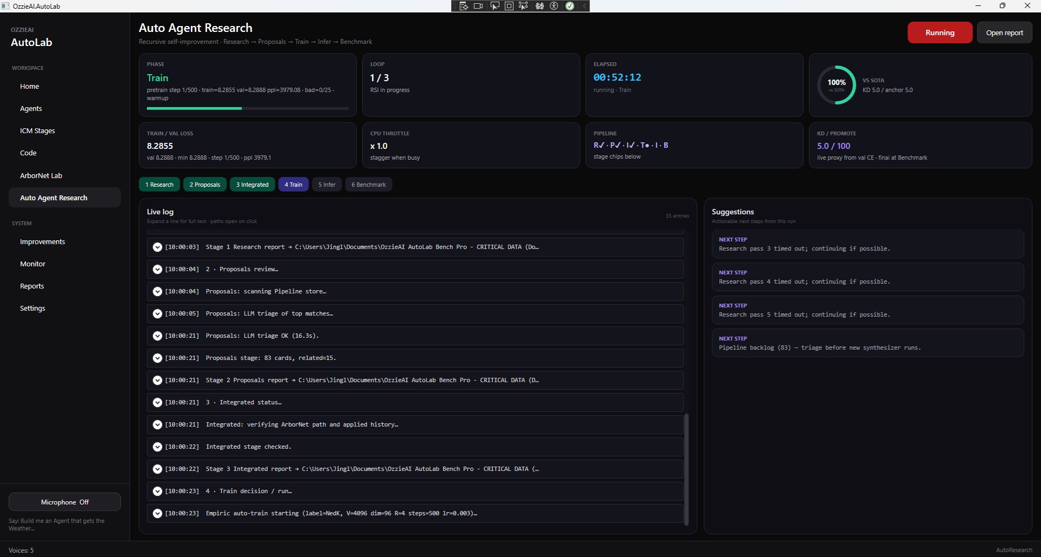Open Live Visual Tree in debug toolbar
1041x557 pixels.
coord(464,6)
